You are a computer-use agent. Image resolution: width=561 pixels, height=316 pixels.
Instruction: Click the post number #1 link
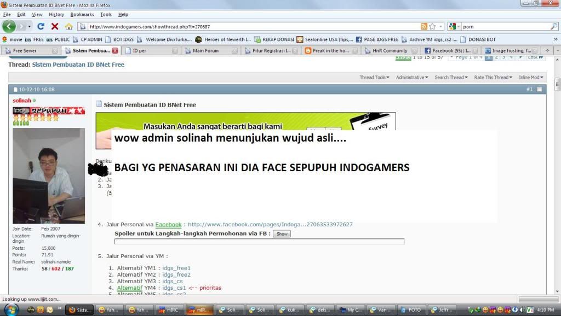pos(530,89)
